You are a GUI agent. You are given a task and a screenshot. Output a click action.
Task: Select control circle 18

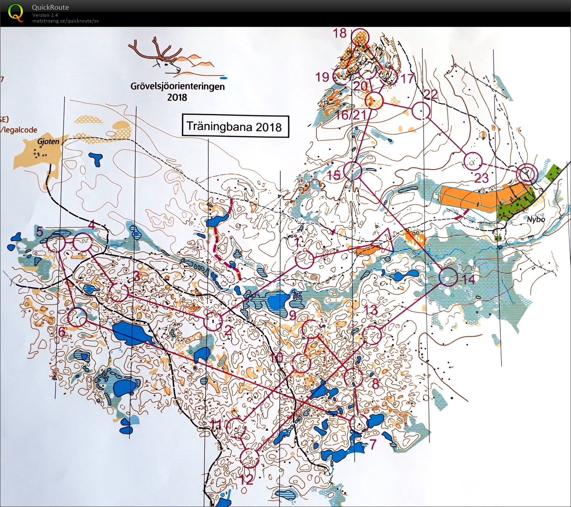click(x=360, y=37)
